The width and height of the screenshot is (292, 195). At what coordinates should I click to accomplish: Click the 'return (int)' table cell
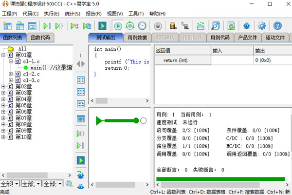pyautogui.click(x=183, y=60)
